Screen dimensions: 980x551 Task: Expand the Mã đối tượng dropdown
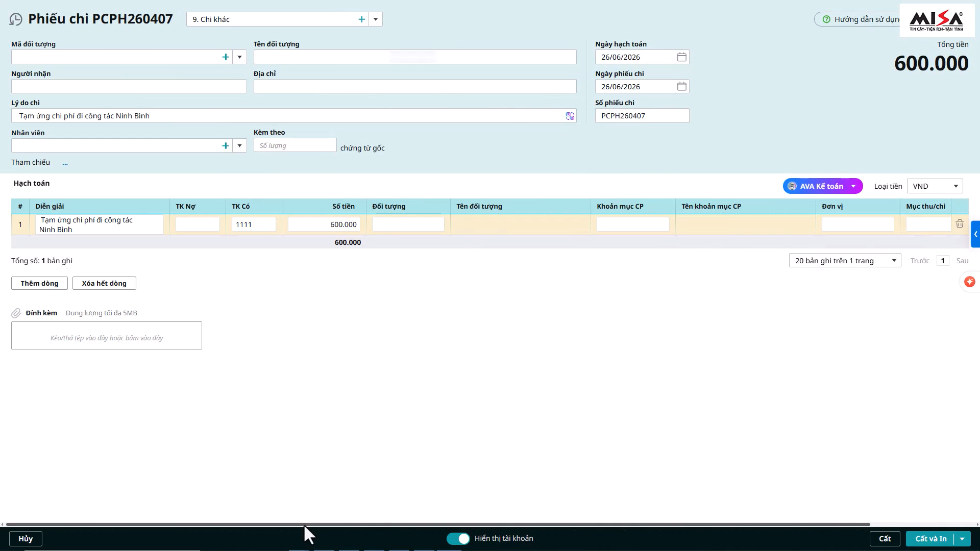[239, 57]
